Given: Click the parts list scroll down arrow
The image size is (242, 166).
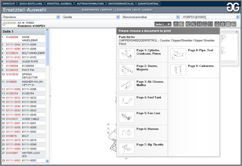Looking at the screenshot, I should tap(47, 161).
